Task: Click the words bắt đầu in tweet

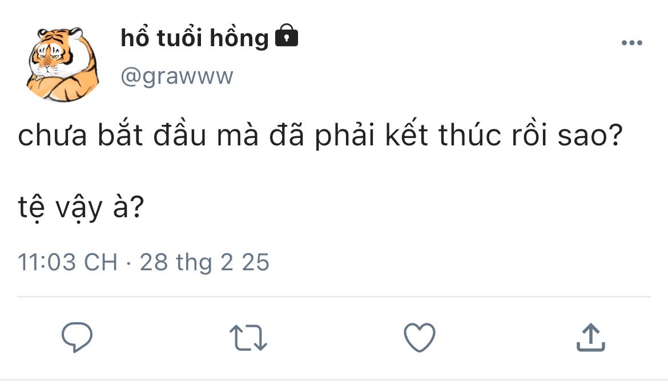Action: 152,135
